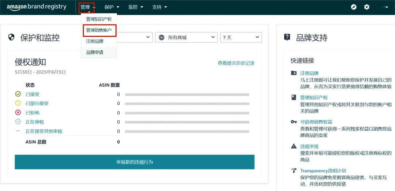Click the 违规举报 warning triangle icon

tap(294, 146)
